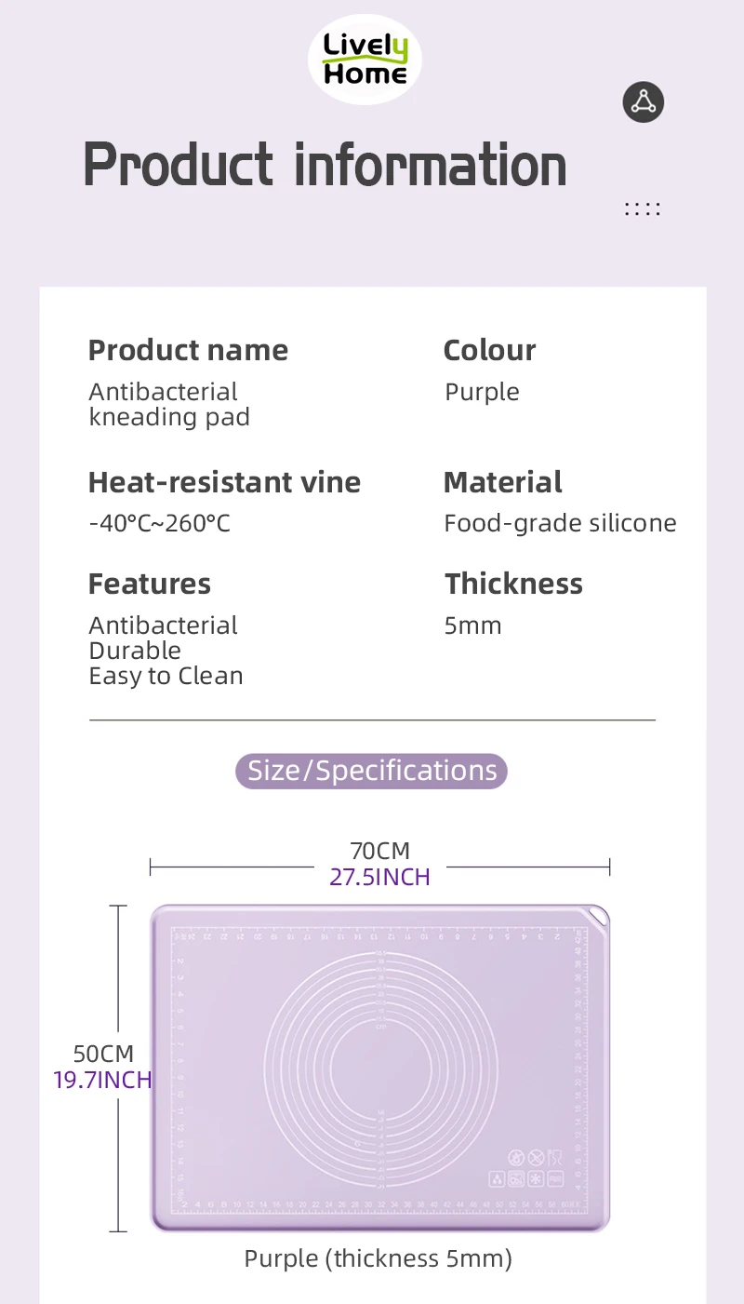Click the purple kneading mat image
Image resolution: width=744 pixels, height=1304 pixels.
[379, 1068]
